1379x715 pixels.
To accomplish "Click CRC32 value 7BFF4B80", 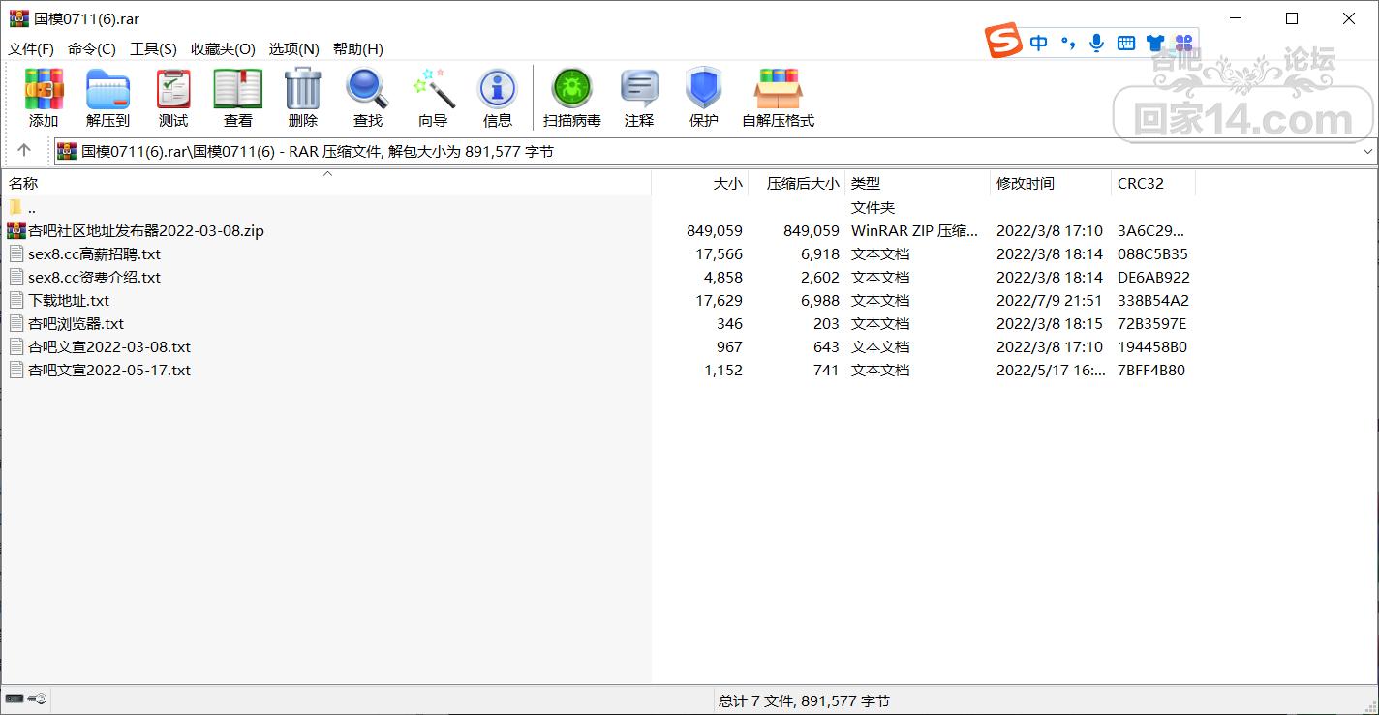I will coord(1151,370).
